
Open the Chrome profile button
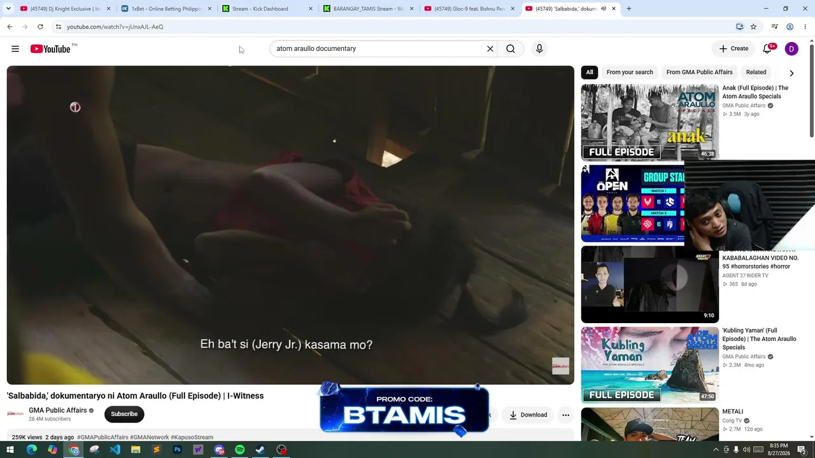pyautogui.click(x=790, y=27)
